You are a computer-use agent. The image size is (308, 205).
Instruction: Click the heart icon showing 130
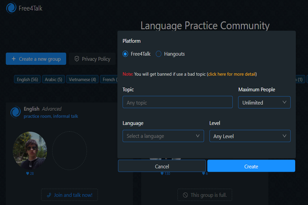click(x=162, y=173)
